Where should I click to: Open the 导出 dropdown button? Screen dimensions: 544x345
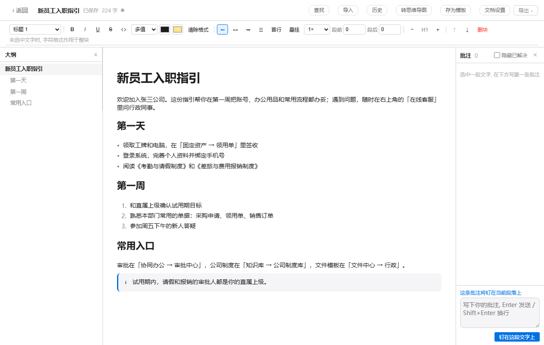(x=526, y=11)
